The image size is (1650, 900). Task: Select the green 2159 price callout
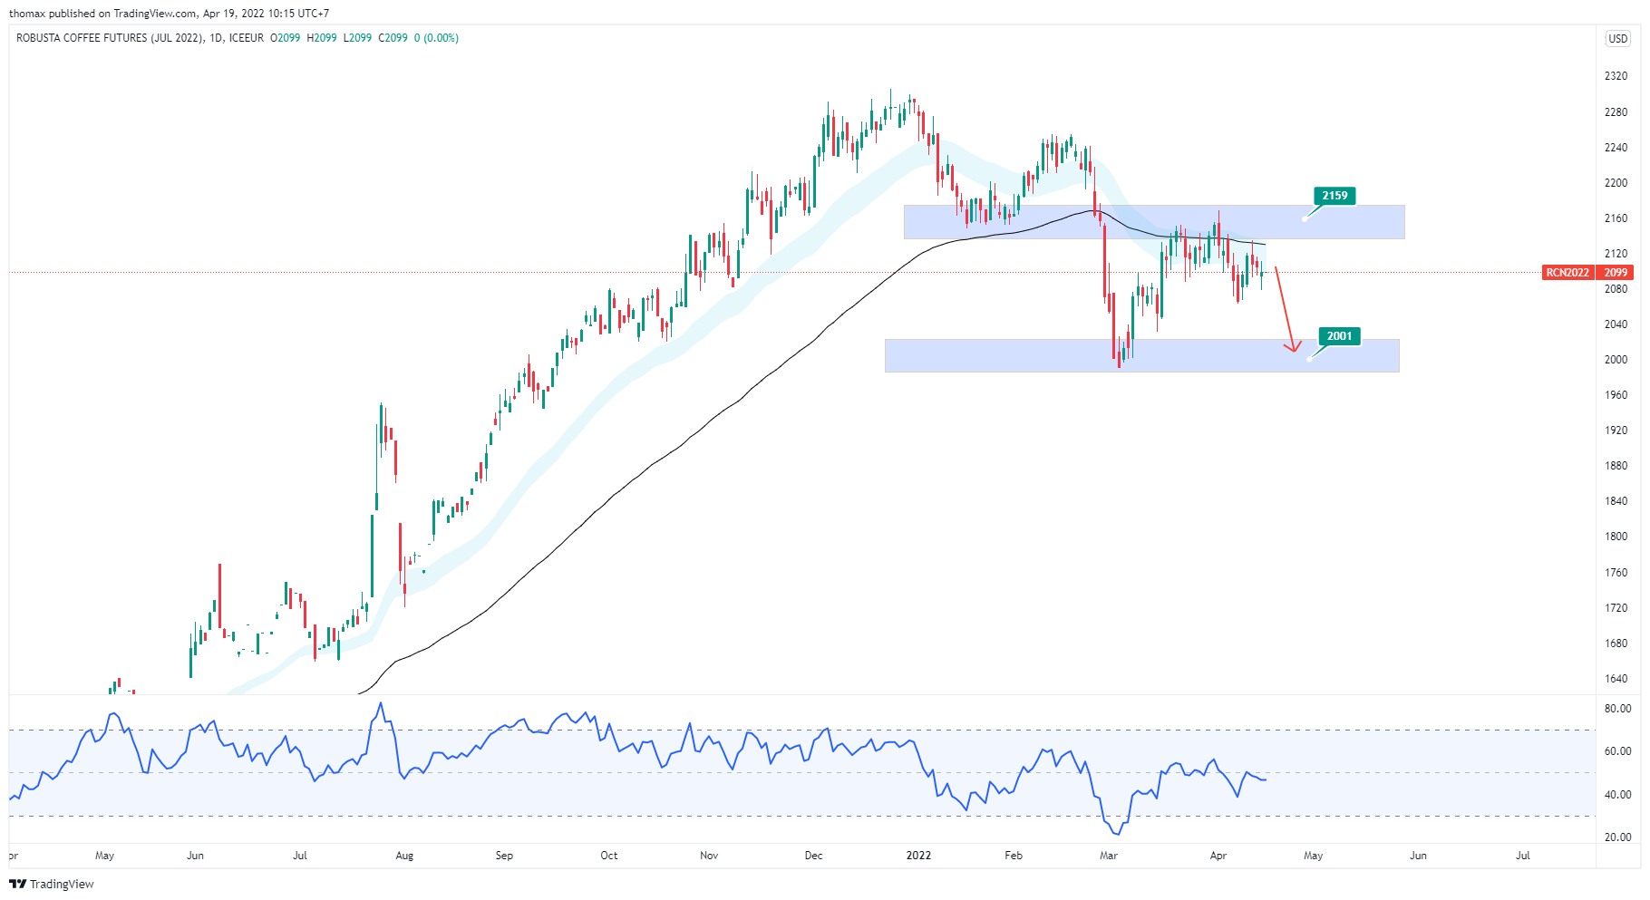pos(1334,196)
